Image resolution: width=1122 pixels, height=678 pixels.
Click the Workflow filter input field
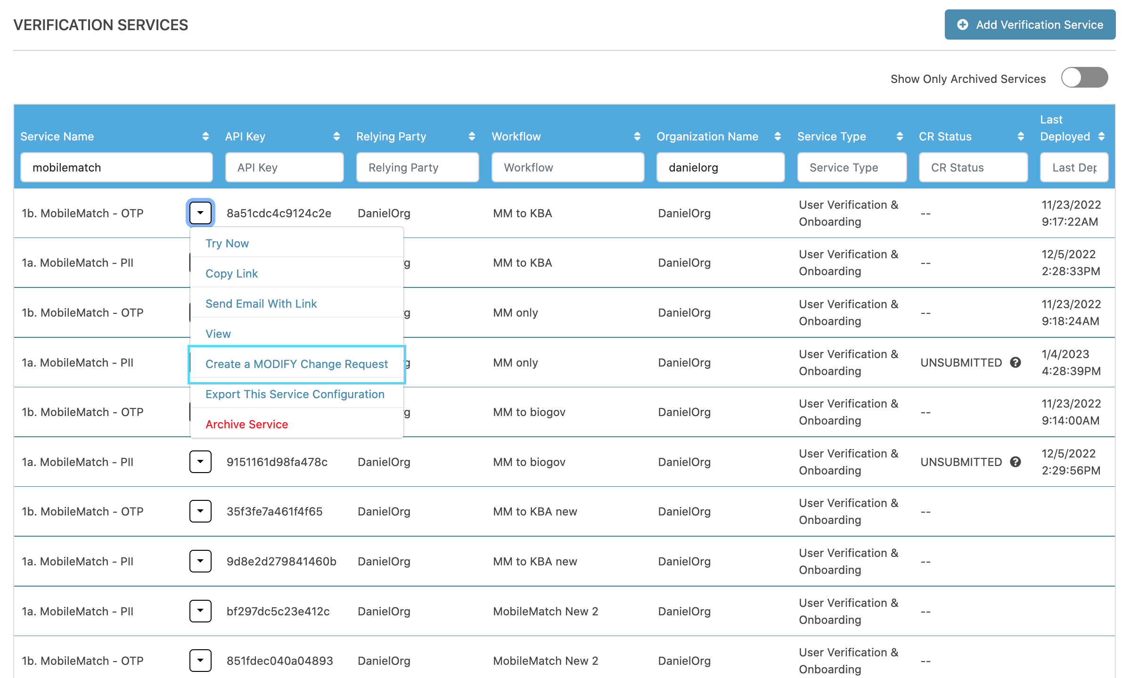tap(567, 167)
